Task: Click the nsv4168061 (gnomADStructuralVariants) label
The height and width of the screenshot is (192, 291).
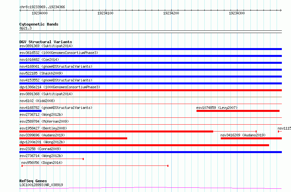Action: (x=56, y=66)
